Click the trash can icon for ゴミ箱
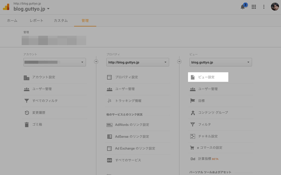This screenshot has height=175, width=281. click(x=27, y=125)
